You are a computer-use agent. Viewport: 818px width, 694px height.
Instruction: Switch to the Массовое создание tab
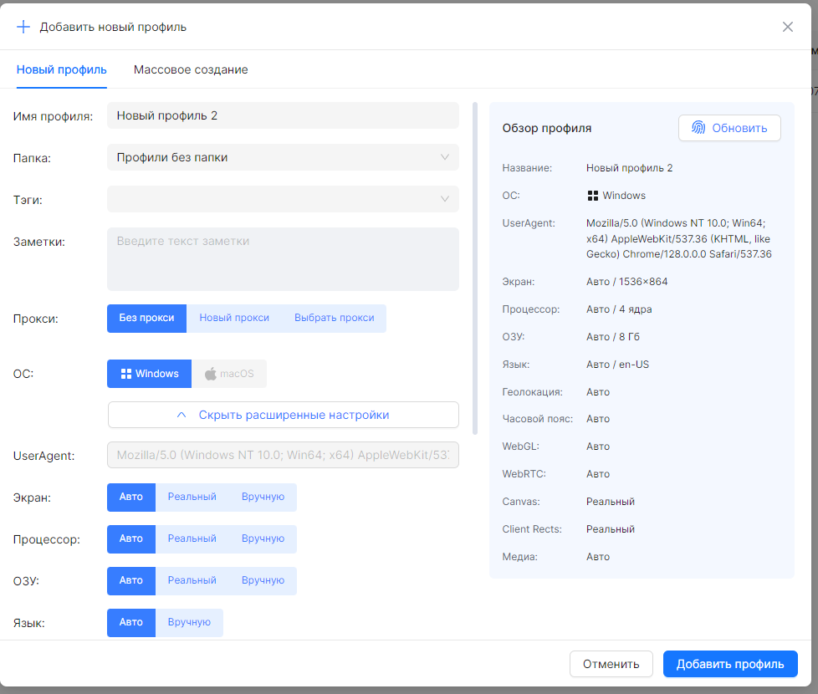click(x=191, y=69)
